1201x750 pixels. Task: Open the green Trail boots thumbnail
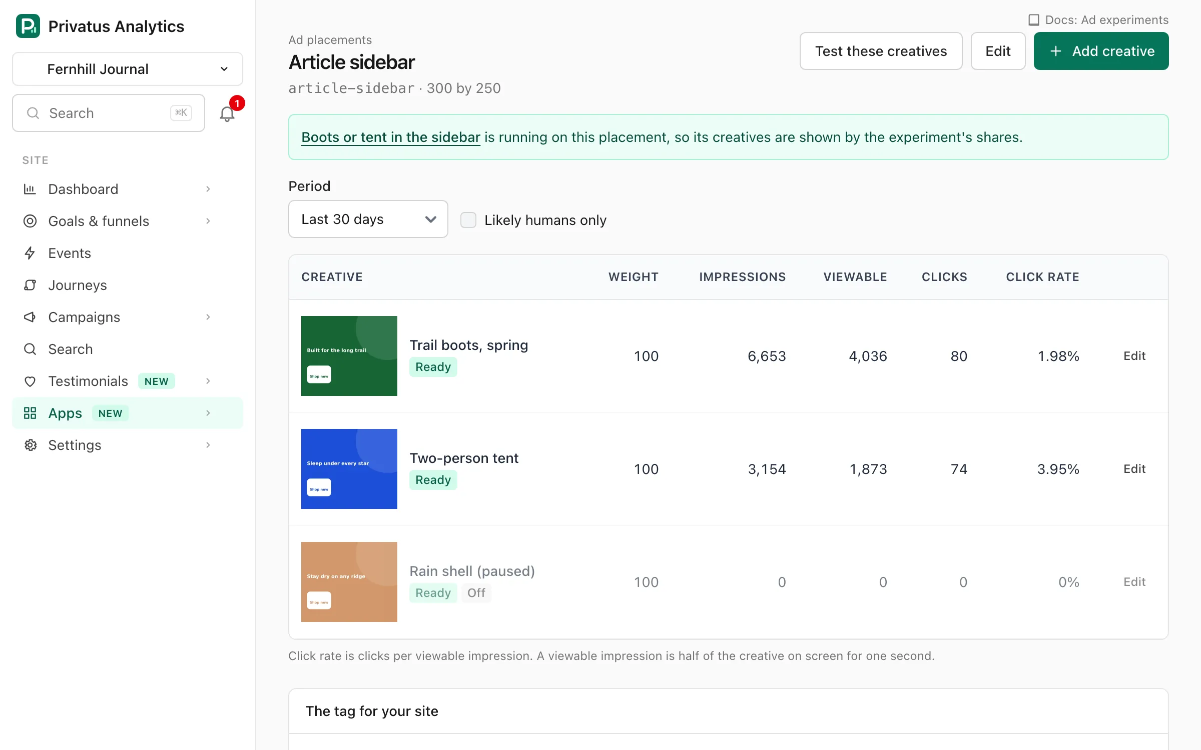coord(349,356)
